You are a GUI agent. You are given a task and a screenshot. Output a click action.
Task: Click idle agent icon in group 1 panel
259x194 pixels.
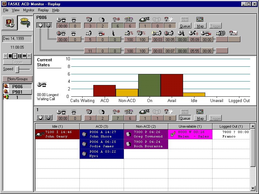pos(144,112)
